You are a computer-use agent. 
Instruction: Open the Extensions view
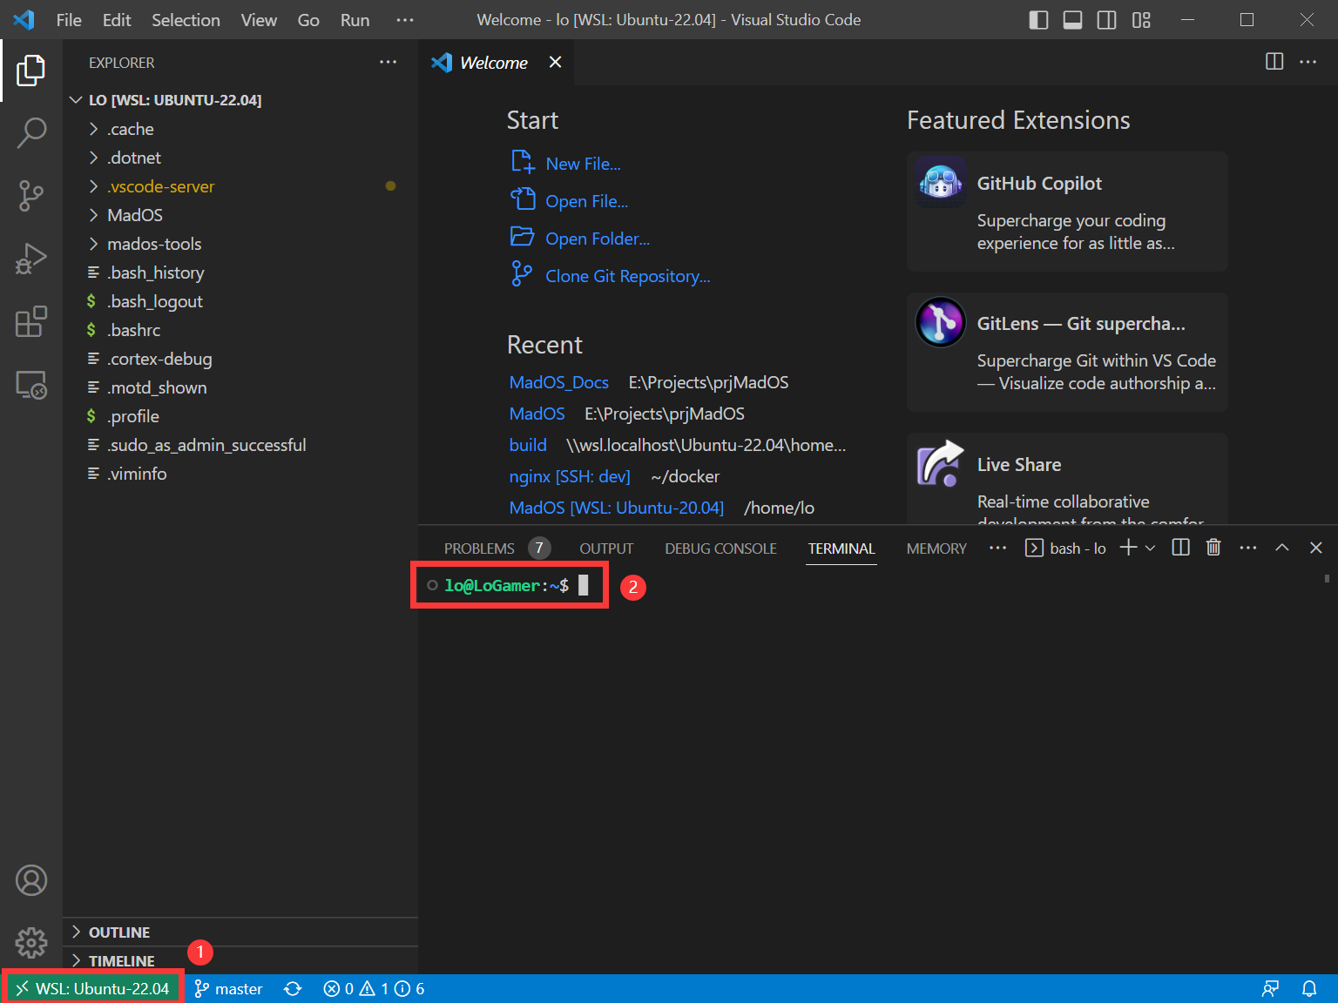[x=31, y=321]
